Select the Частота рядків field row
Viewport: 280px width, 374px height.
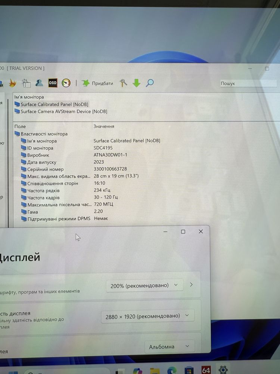point(40,191)
